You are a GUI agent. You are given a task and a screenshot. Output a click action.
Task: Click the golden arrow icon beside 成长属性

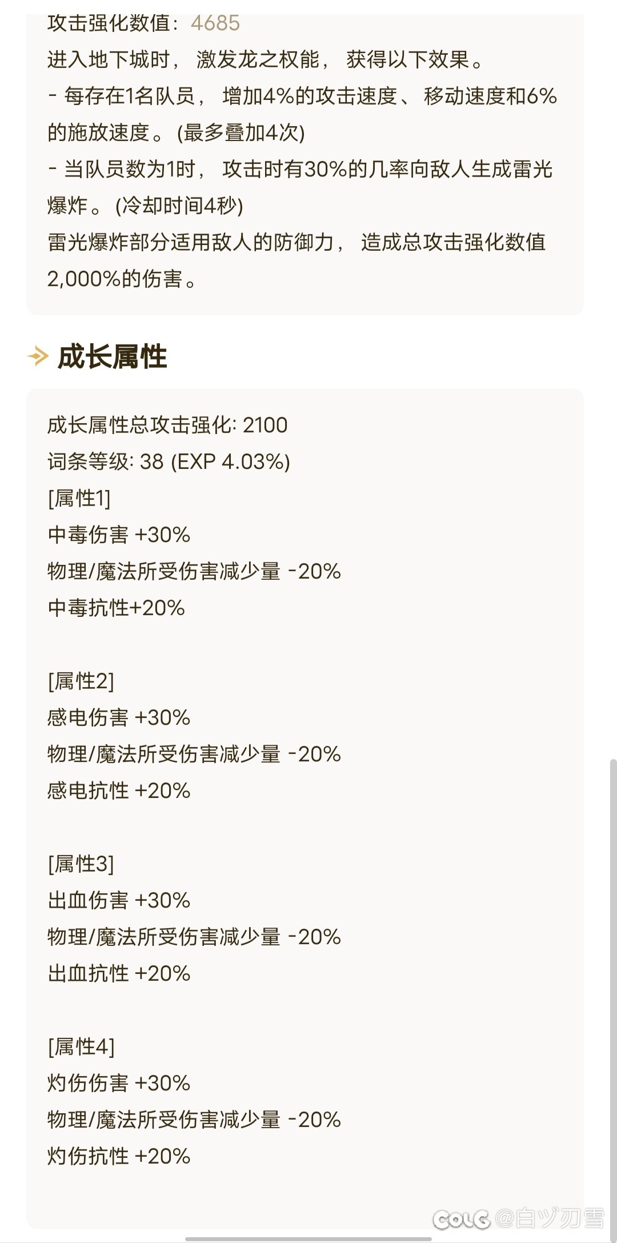tap(38, 357)
